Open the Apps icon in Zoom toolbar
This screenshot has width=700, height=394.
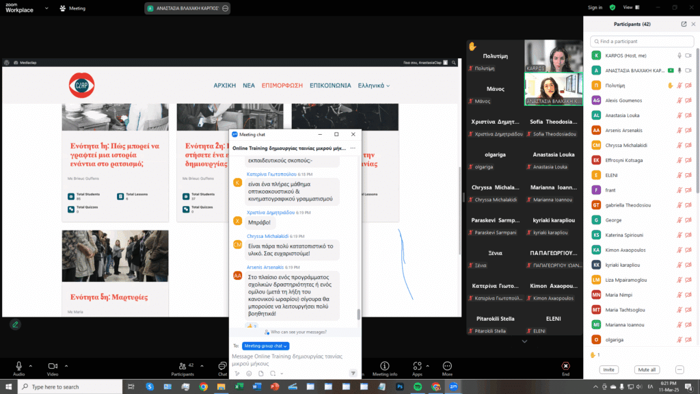click(x=417, y=366)
